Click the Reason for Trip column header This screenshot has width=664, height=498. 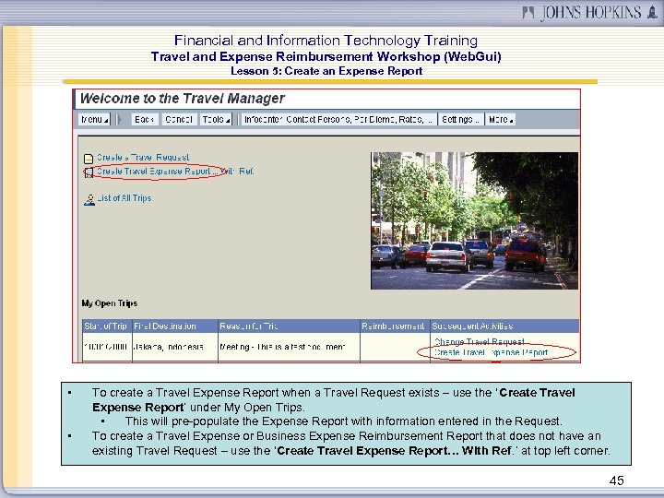[289, 326]
